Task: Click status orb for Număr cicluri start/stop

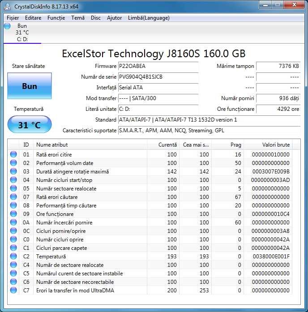Action: (13, 180)
